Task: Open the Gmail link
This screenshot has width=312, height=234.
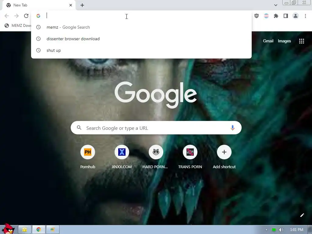Action: tap(268, 41)
